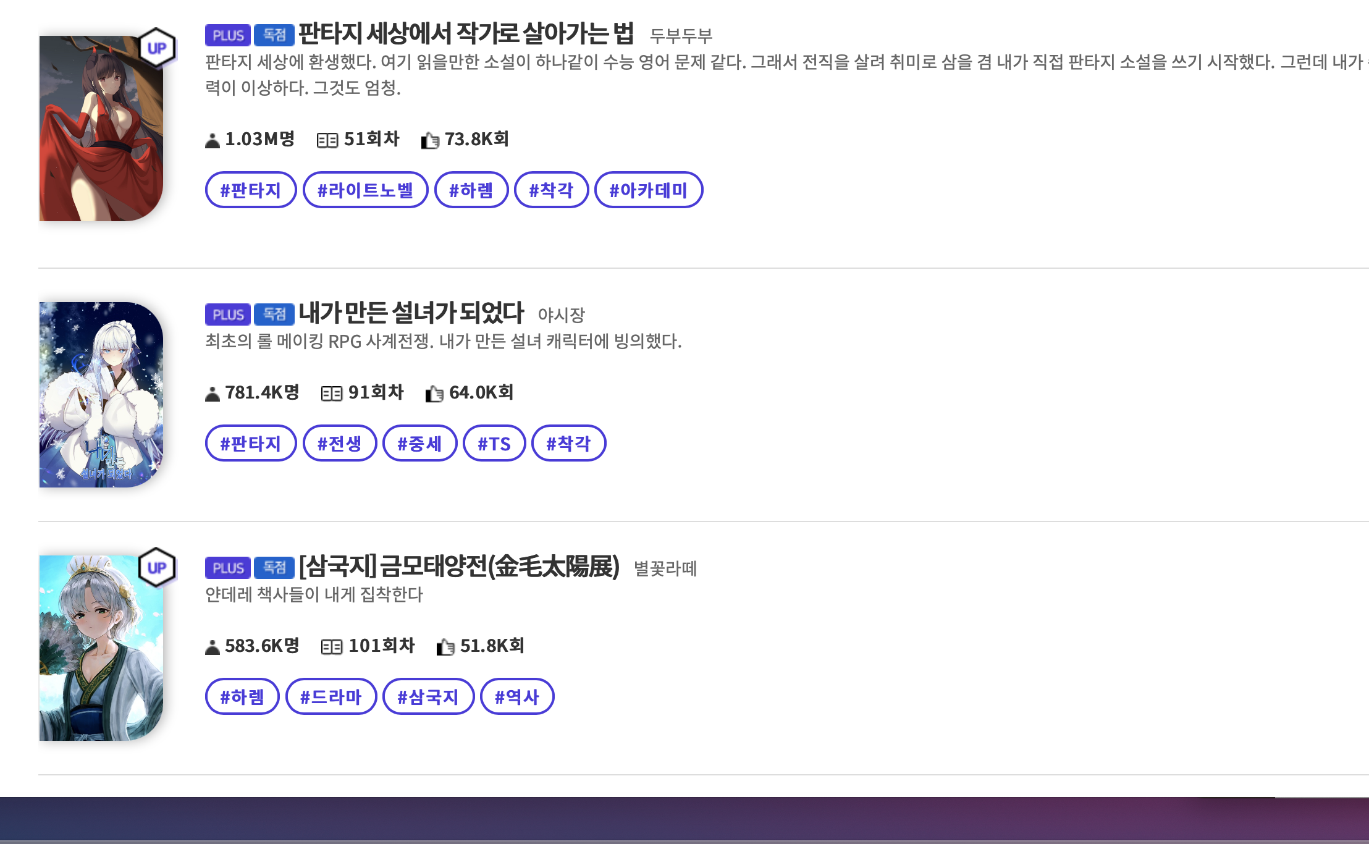Choose the #삼국지 tag
Screen dimensions: 1369x844
tap(428, 697)
